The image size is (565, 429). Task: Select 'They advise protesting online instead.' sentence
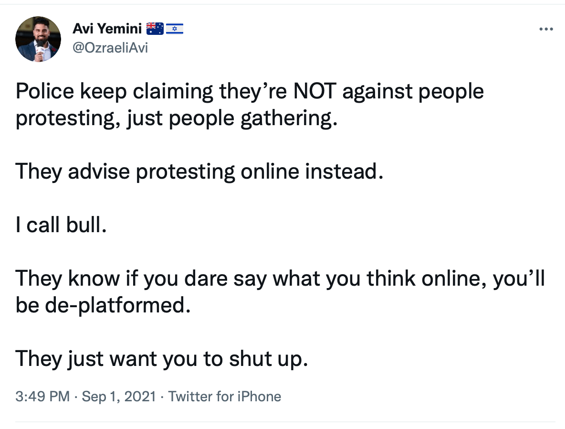coord(199,172)
